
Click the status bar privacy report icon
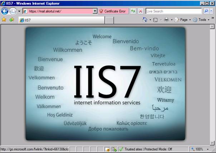pyautogui.click(x=107, y=149)
